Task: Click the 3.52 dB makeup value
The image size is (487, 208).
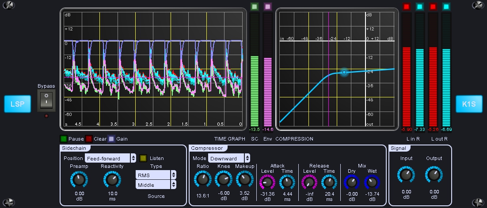Action: tap(244, 193)
